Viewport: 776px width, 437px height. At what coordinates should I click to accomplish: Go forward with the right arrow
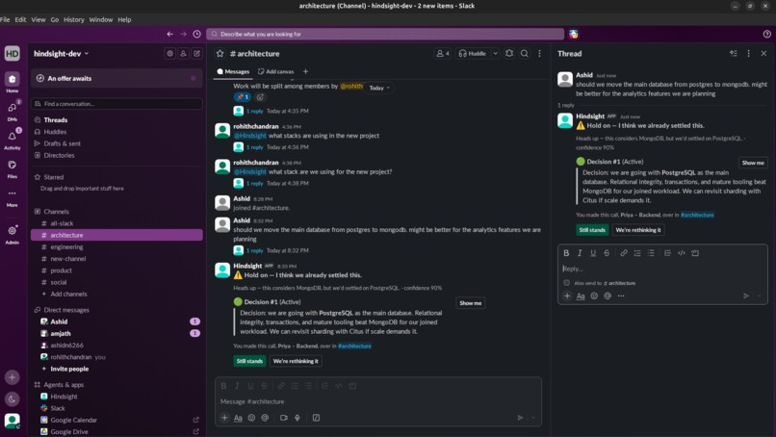tap(183, 34)
